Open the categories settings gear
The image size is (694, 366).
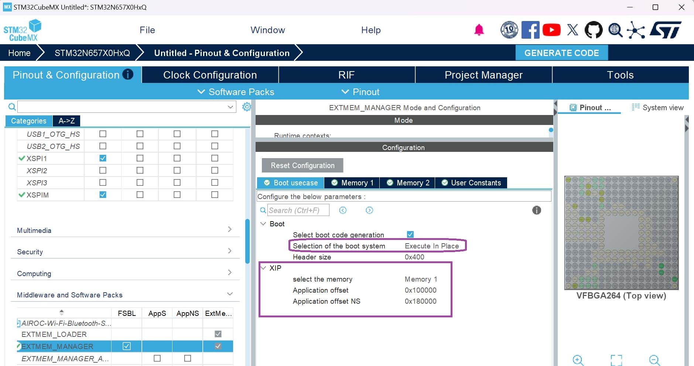(x=247, y=107)
